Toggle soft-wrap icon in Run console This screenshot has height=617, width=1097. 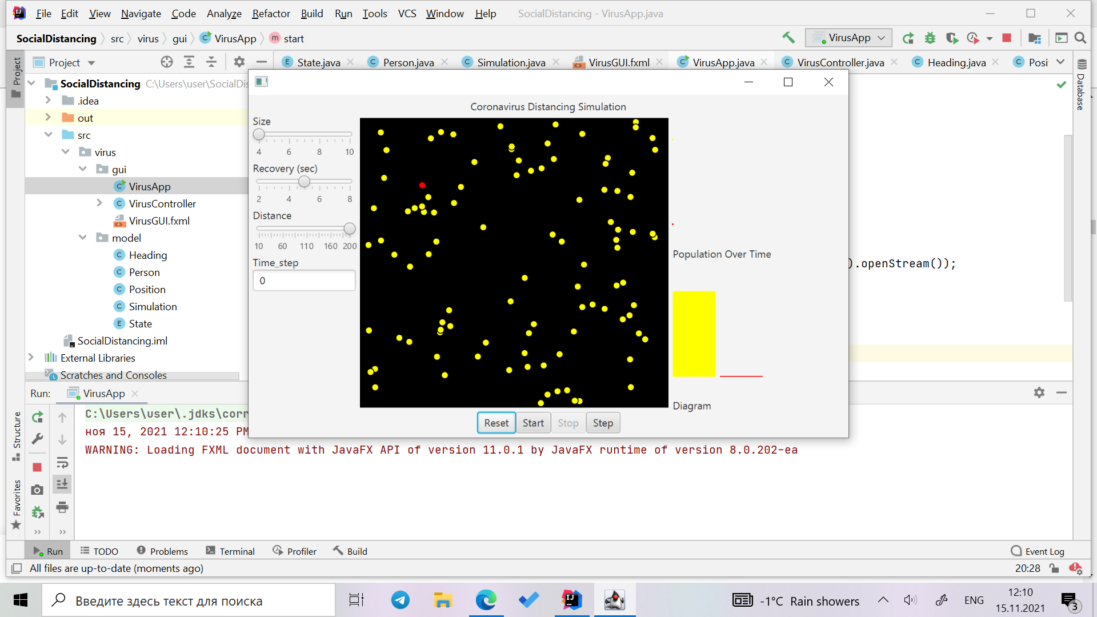pos(62,462)
